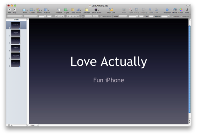Image resolution: width=197 pixels, height=135 pixels.
Task: Bring object to Front
Action: click(151, 11)
